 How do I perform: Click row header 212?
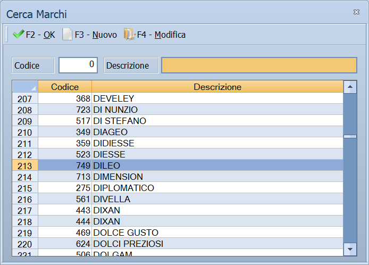[x=25, y=154]
